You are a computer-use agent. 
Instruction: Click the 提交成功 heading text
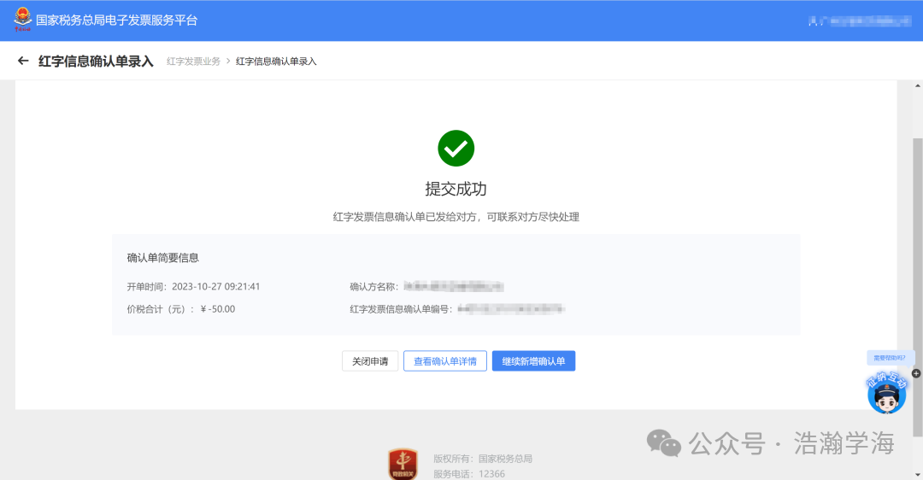click(x=456, y=189)
